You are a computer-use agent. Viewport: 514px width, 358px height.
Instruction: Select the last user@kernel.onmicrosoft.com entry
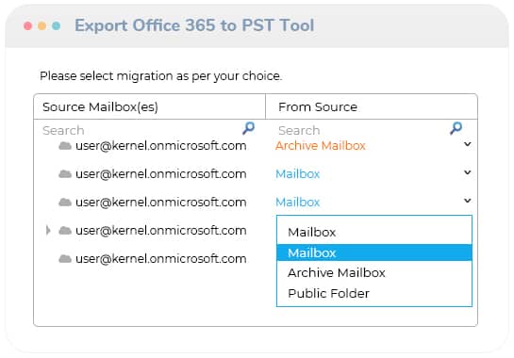point(161,259)
